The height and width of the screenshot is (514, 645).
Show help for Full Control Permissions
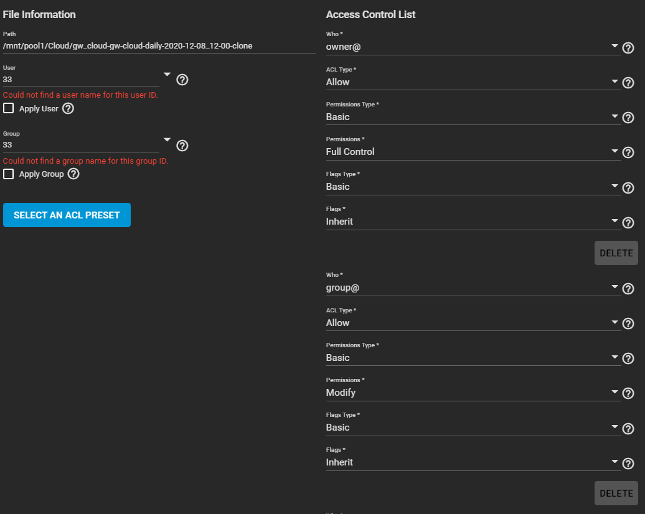click(x=628, y=152)
